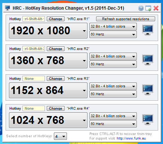
Task: Open 60 Hertz refresh dropdown for R2
Action: click(113, 64)
